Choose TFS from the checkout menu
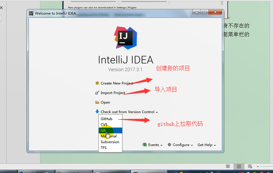The height and width of the screenshot is (173, 273). point(111,147)
